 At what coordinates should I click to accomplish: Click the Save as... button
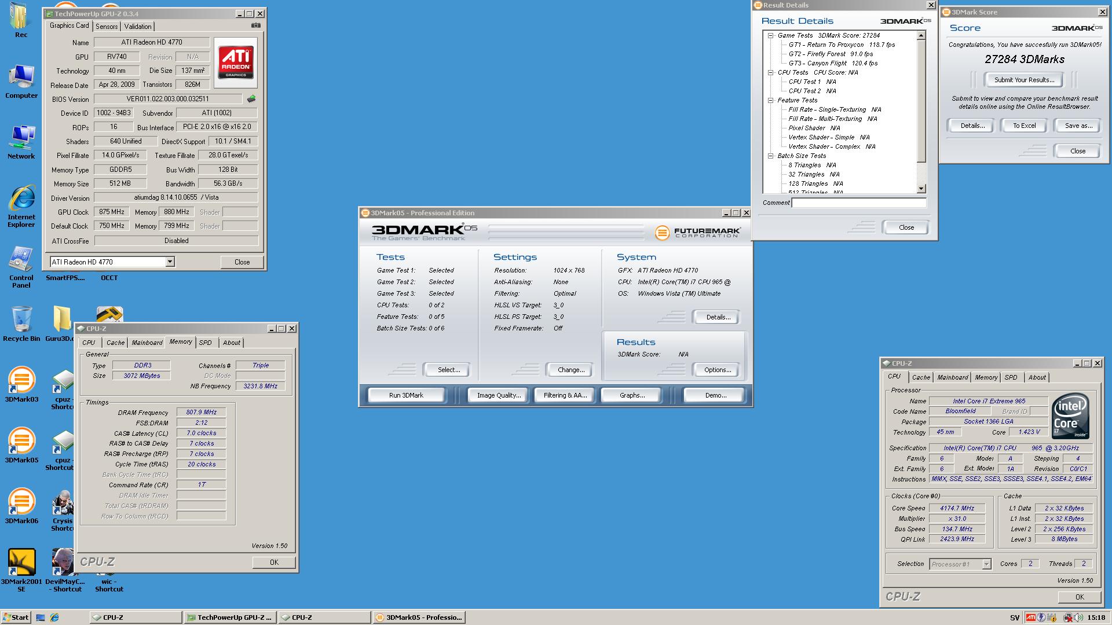pyautogui.click(x=1078, y=126)
